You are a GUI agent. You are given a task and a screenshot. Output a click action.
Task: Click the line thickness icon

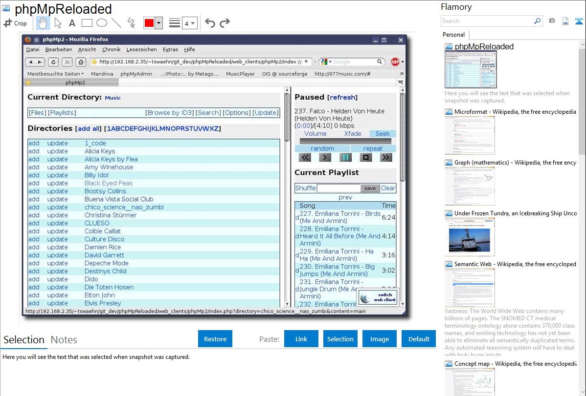tap(175, 23)
